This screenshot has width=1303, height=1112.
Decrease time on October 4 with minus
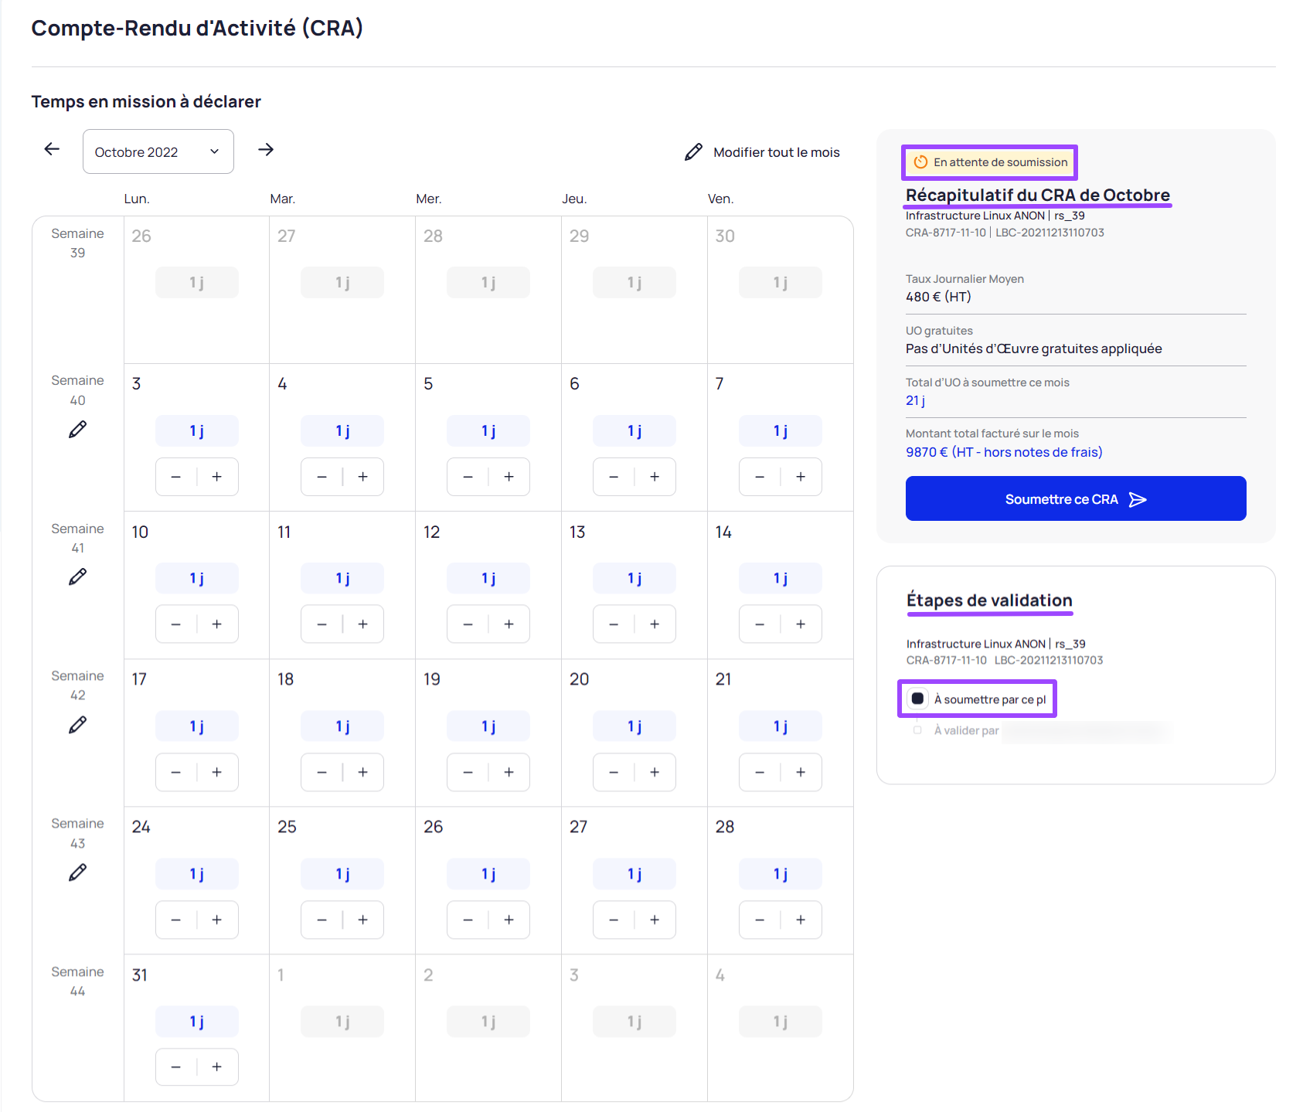coord(322,477)
